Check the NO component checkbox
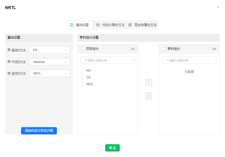The height and width of the screenshot is (157, 225). pyautogui.click(x=82, y=70)
